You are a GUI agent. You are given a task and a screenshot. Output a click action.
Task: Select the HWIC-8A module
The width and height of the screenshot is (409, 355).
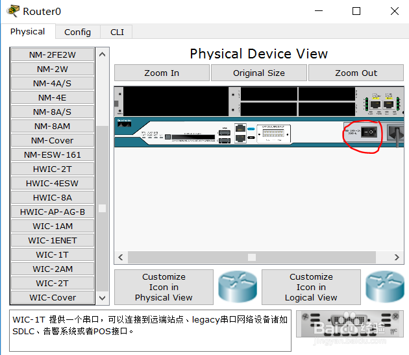(x=53, y=198)
